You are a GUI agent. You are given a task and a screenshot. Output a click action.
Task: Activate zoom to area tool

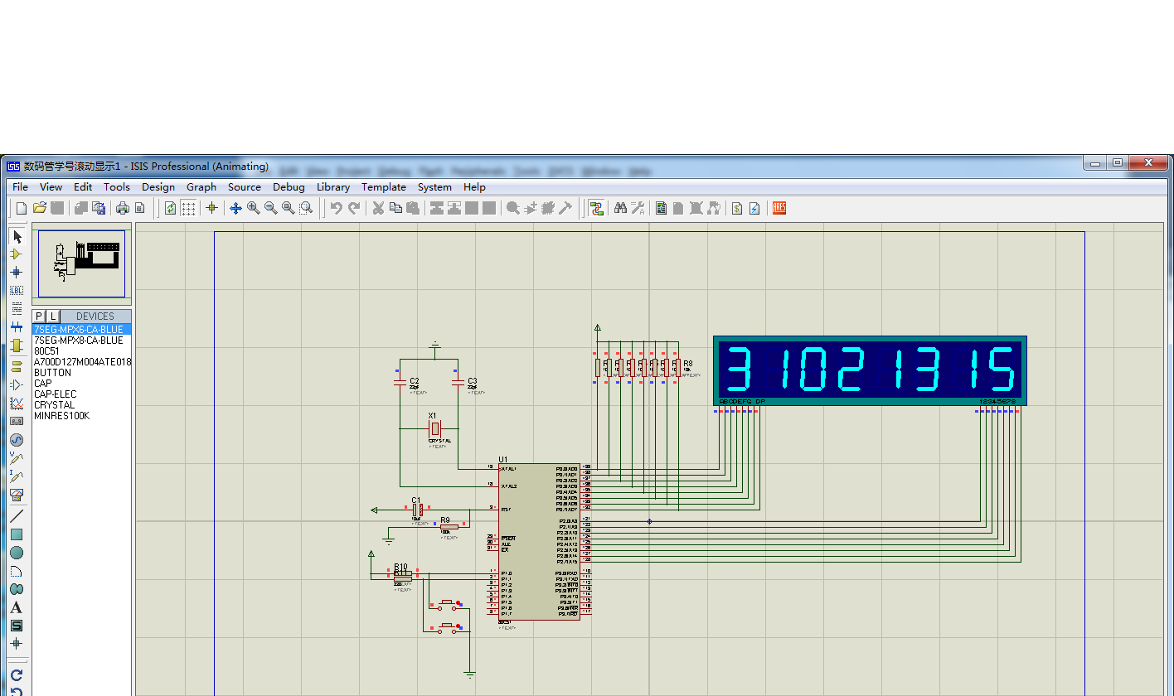[306, 208]
